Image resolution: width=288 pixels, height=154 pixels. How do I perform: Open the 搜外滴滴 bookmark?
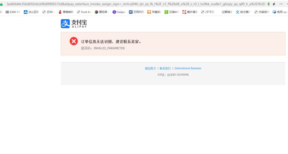pyautogui.click(x=190, y=12)
